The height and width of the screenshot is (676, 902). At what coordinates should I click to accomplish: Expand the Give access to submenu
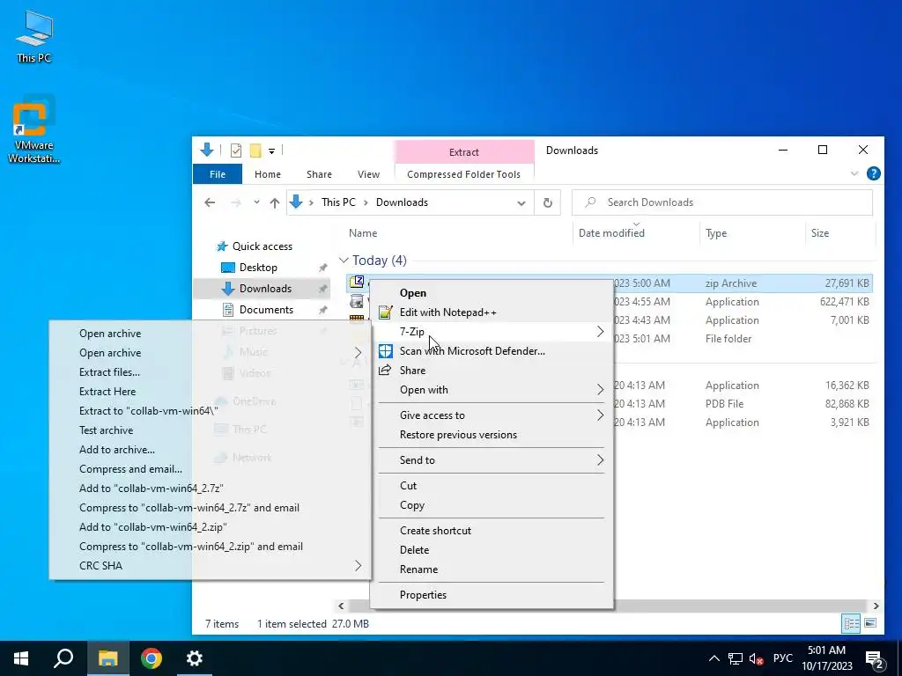point(492,415)
